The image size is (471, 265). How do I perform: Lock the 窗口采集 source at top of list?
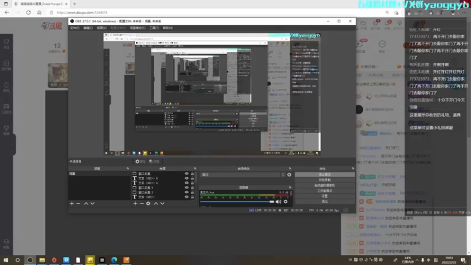coord(193,174)
